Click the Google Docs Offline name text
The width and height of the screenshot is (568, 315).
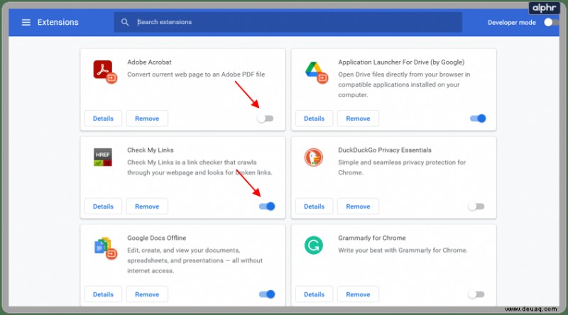click(156, 238)
